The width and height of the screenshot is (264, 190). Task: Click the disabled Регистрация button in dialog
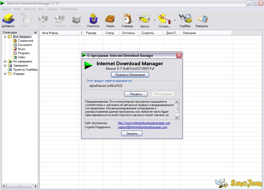coord(163,94)
